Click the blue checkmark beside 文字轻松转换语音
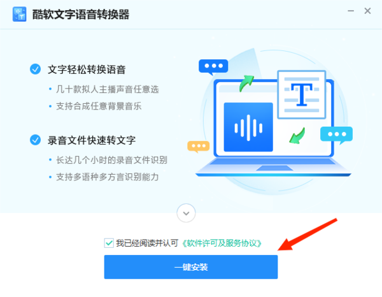 tap(35, 69)
